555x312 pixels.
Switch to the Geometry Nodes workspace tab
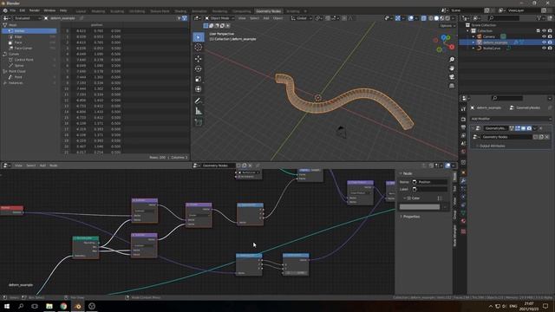pyautogui.click(x=268, y=11)
